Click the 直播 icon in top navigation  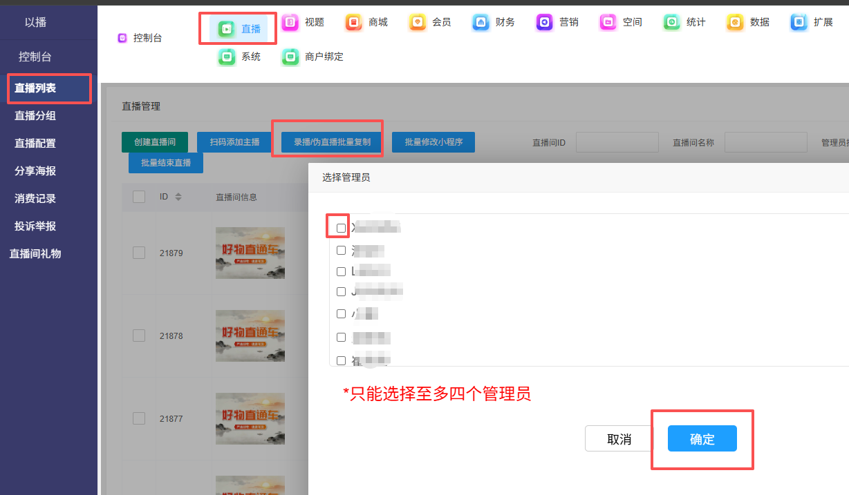tap(226, 29)
